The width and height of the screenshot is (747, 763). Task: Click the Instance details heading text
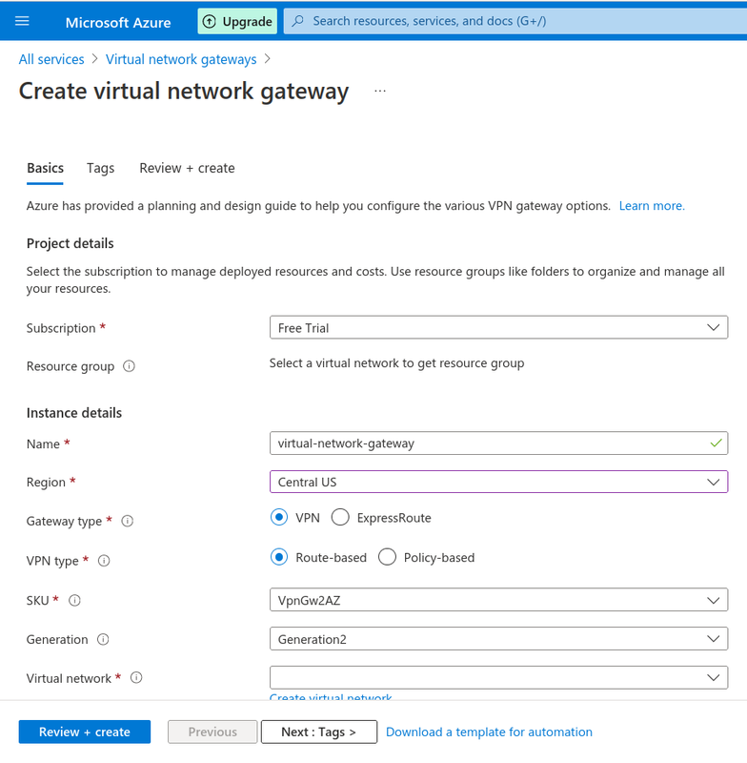click(74, 413)
